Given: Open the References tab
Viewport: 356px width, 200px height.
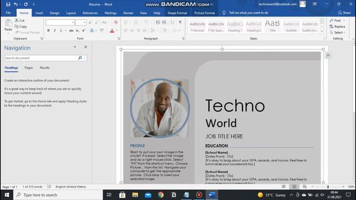Looking at the screenshot, I should [90, 13].
